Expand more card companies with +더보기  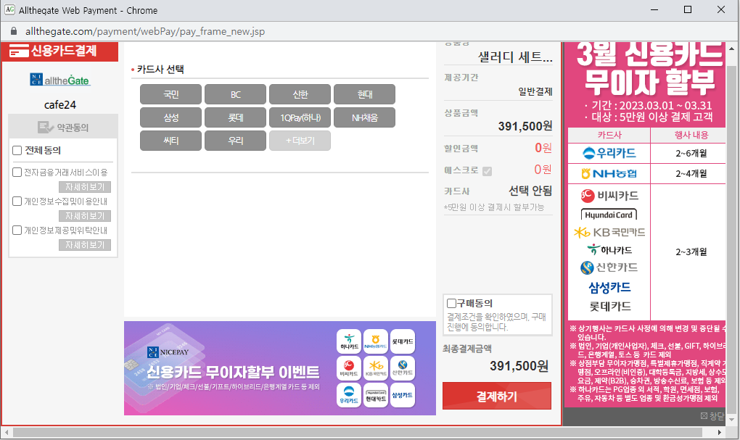tap(300, 141)
